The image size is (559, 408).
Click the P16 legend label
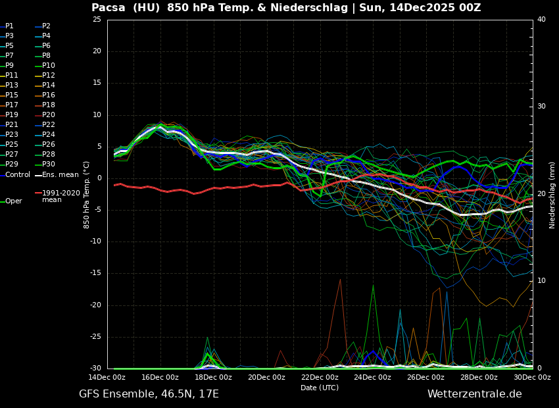click(x=49, y=95)
